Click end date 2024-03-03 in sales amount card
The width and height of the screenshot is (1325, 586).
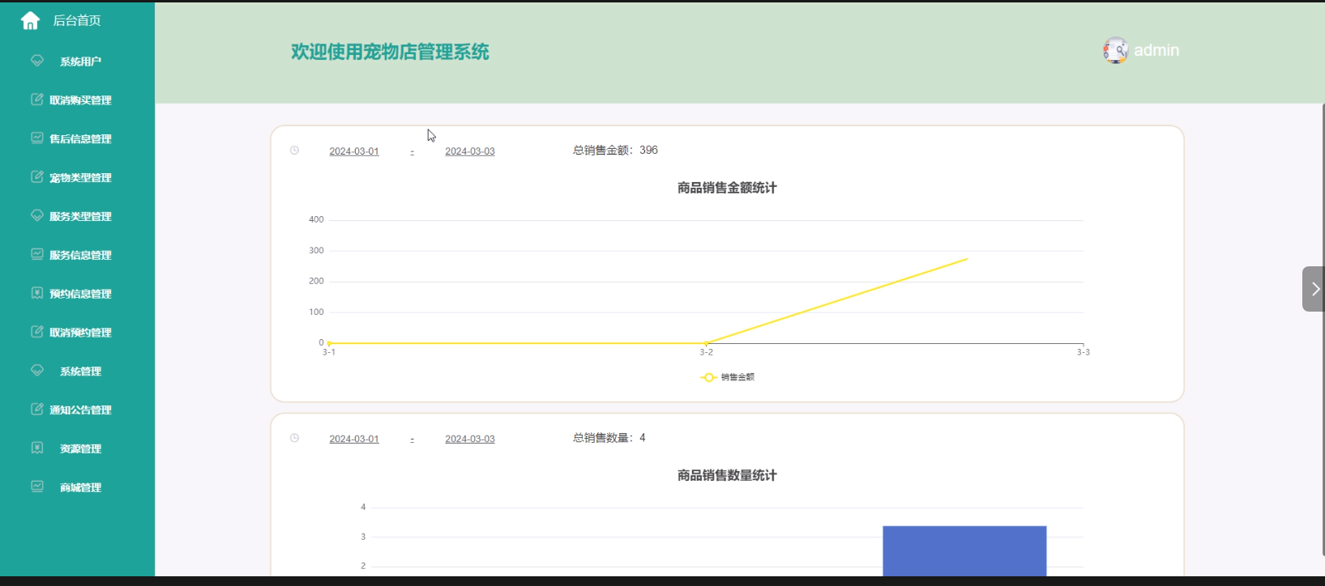(x=470, y=151)
